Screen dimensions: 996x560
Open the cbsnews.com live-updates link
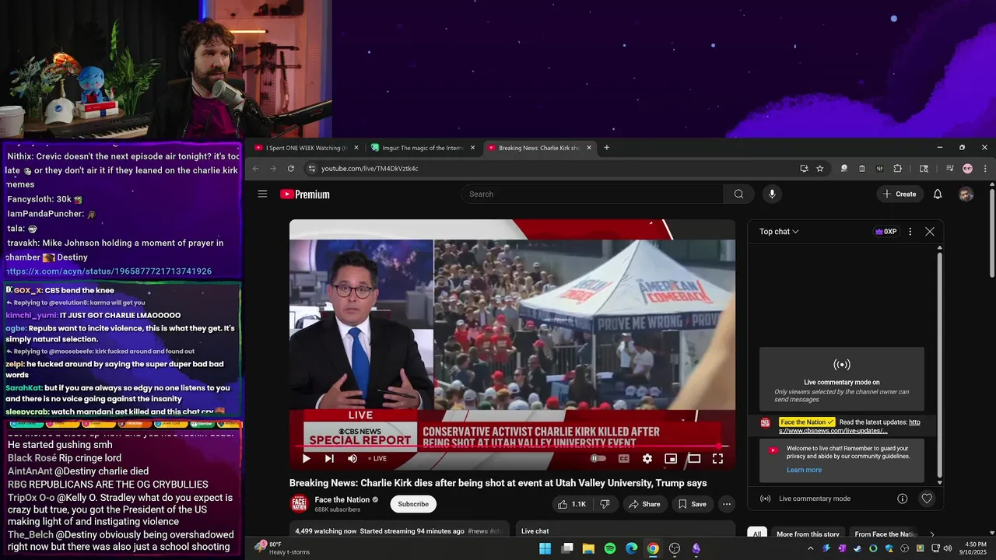[x=850, y=426]
